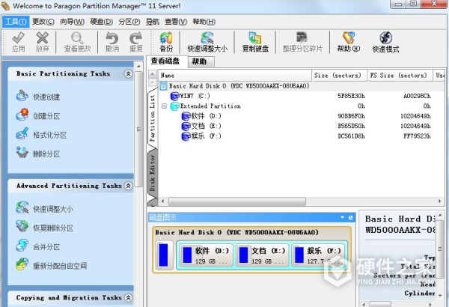This screenshot has width=449, height=307.
Task: Choose 重新分配自由空间 (Redistribute free space) task
Action: 51,265
